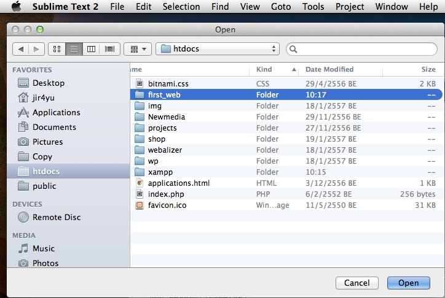Screen dimensions: 445x298
Task: Click the Kind sort direction arrow
Action: point(294,69)
